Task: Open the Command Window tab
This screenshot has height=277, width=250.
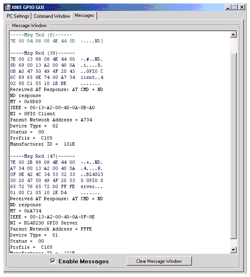Action: pos(52,16)
